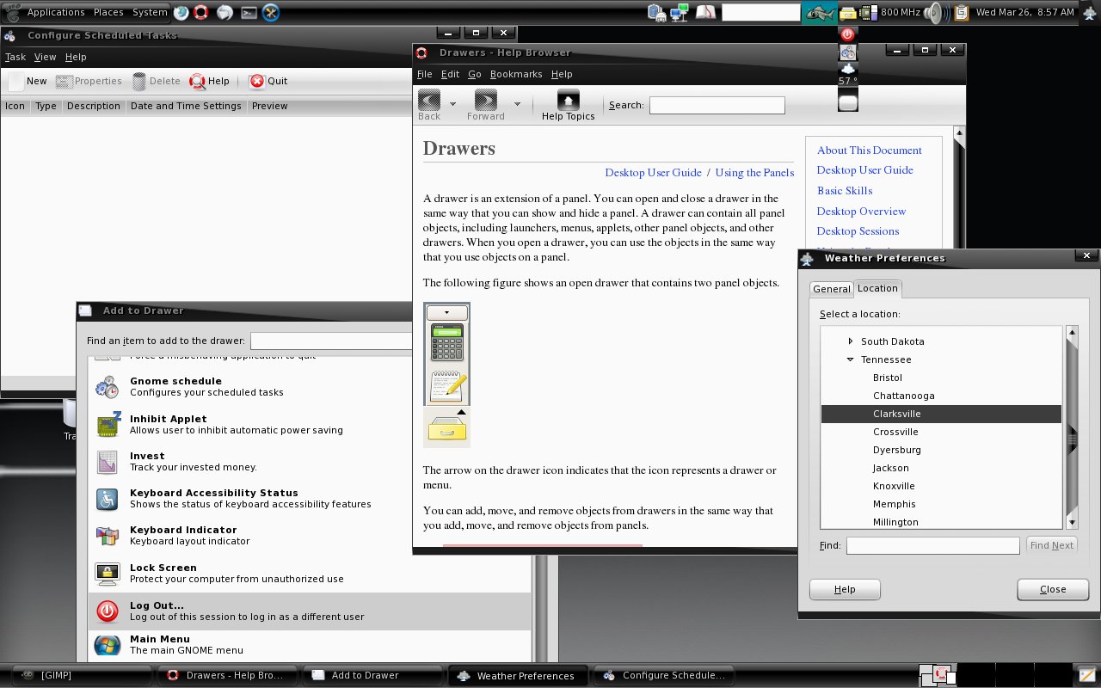1101x688 pixels.
Task: Open the Task menu in Scheduled Tasks
Action: (x=15, y=57)
